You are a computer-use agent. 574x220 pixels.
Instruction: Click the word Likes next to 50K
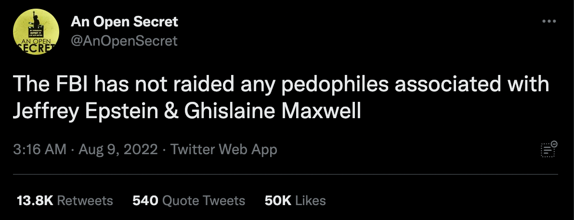coord(310,200)
